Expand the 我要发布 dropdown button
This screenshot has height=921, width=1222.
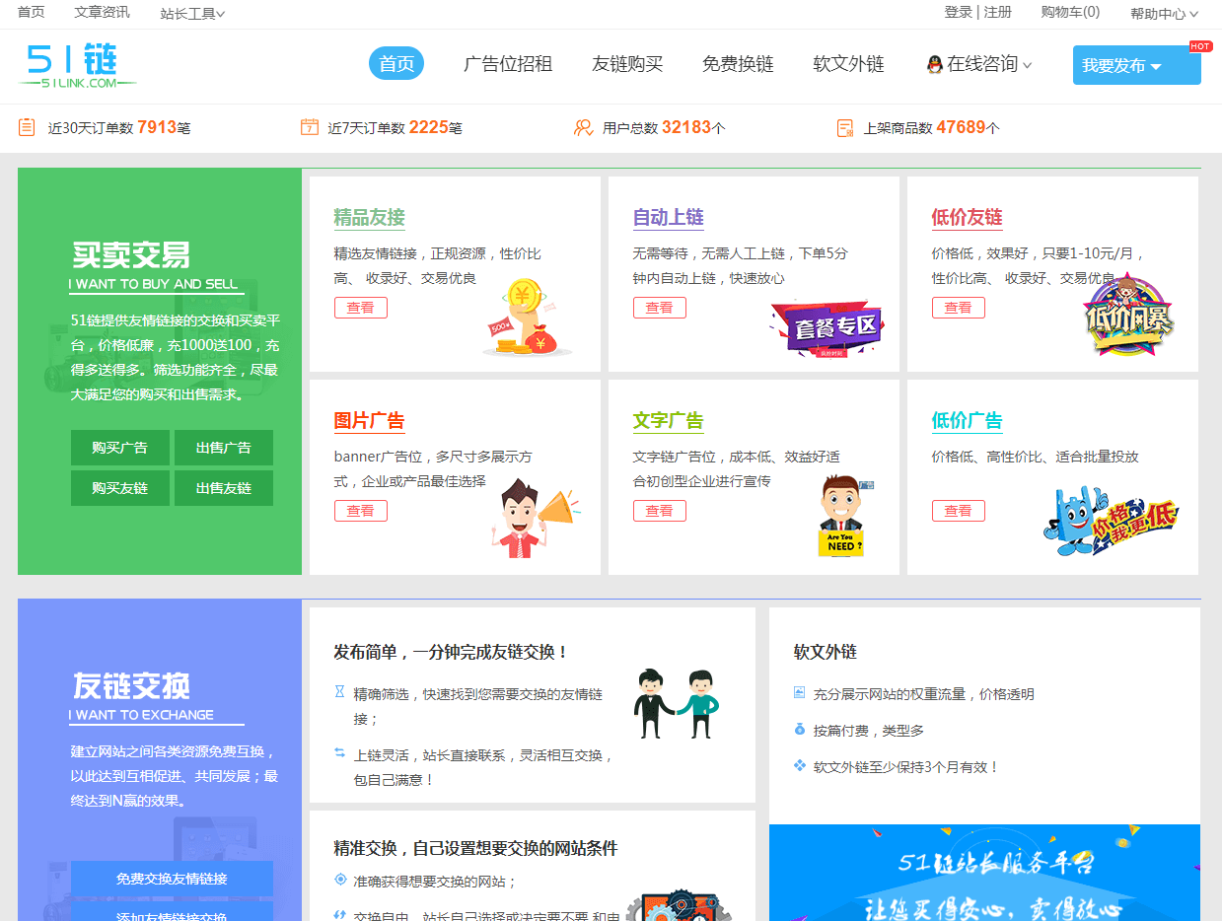click(x=1136, y=63)
